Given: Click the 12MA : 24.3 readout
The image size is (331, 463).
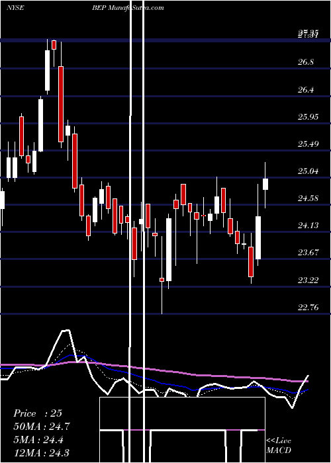Looking at the screenshot, I should coord(41,452).
